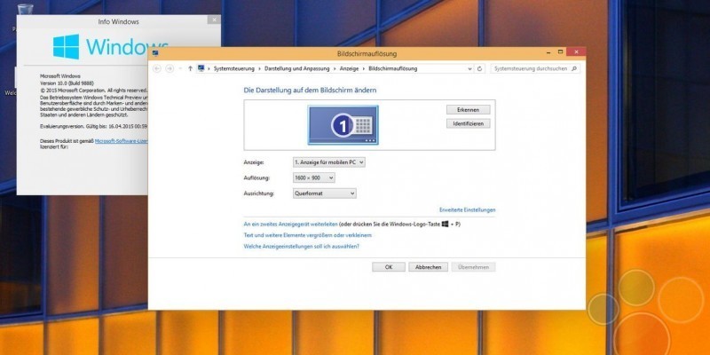Expand the chevron after the Systemsteuerung breadcrumb

coord(260,69)
